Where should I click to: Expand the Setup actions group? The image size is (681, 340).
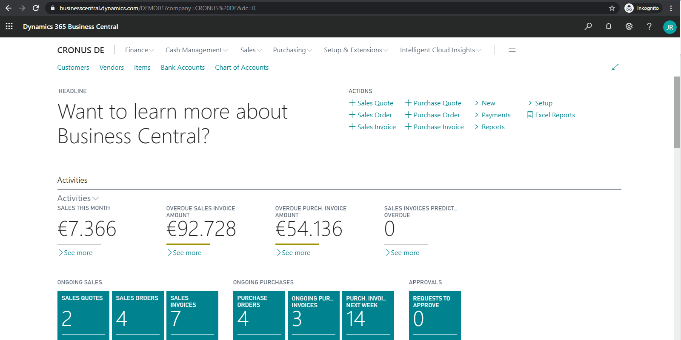pos(540,103)
